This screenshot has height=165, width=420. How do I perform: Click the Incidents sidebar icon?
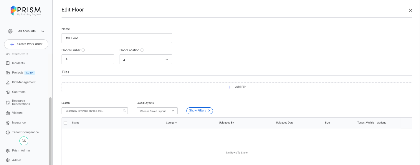[x=8, y=63]
